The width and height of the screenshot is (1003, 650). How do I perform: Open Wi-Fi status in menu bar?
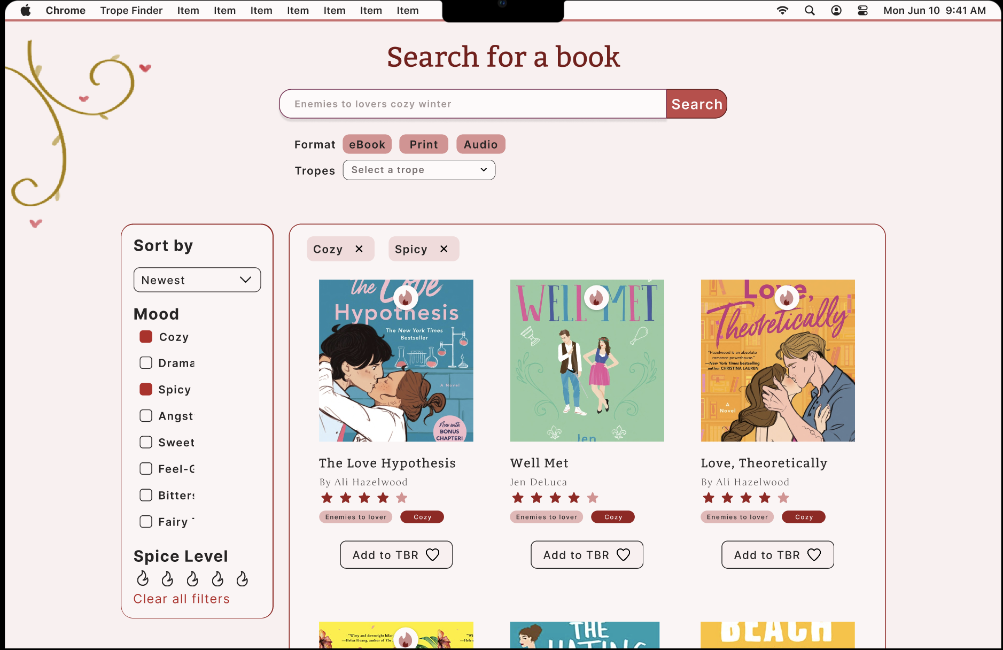[782, 10]
